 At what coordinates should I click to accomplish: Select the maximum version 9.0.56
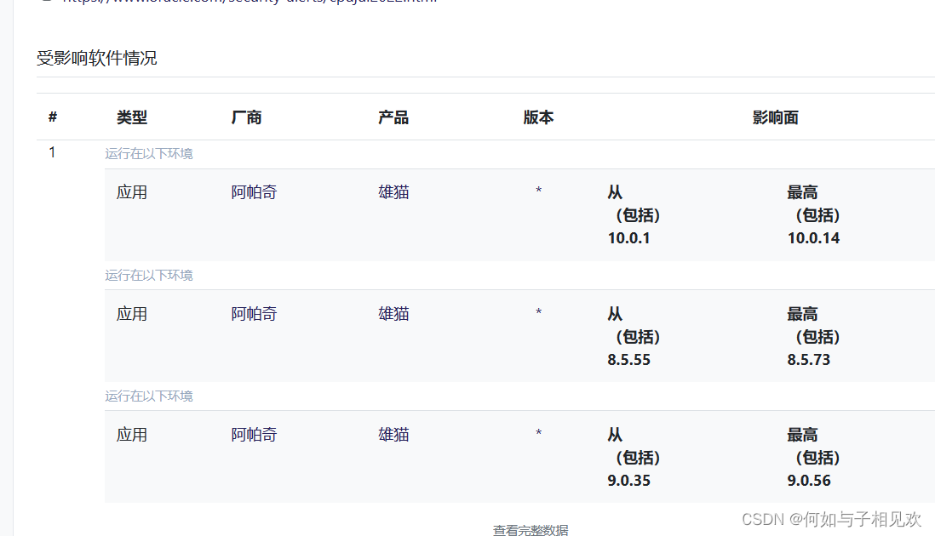click(x=809, y=481)
